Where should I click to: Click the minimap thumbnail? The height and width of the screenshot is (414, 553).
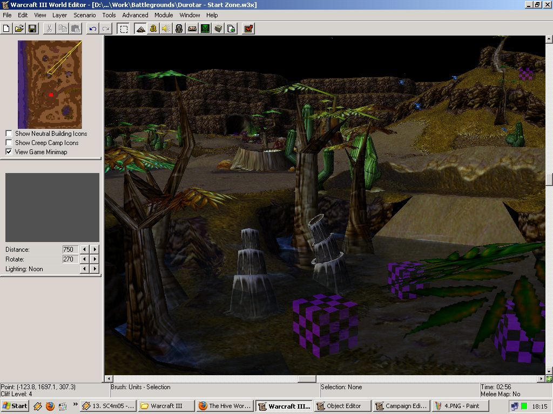click(50, 85)
